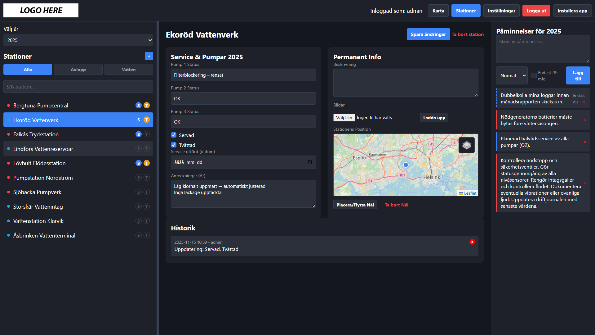The image size is (595, 335).
Task: Remove the Nödgeneratorns batterier reminder
Action: coord(585,120)
